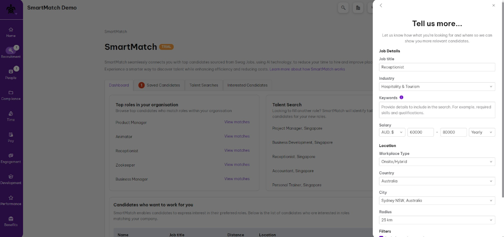Open Pay in the sidebar
This screenshot has height=237, width=504.
[x=11, y=138]
